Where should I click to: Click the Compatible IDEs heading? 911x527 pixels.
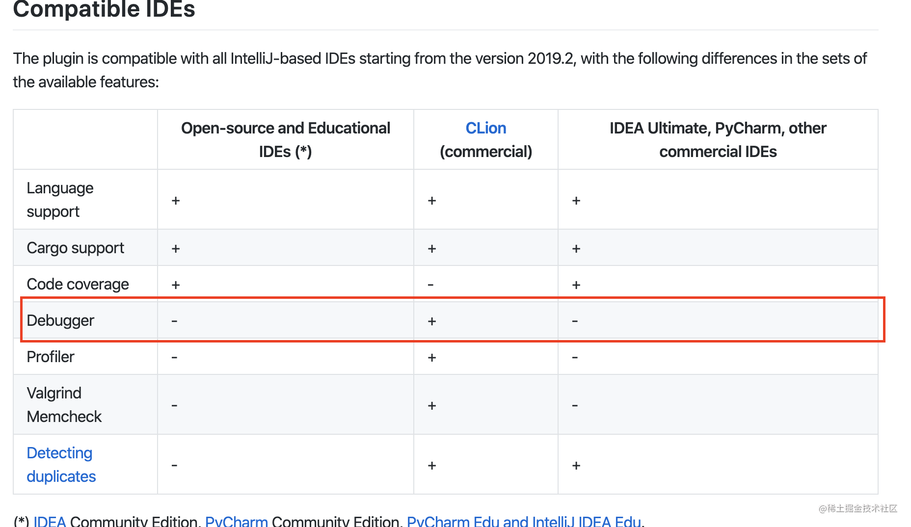(104, 9)
